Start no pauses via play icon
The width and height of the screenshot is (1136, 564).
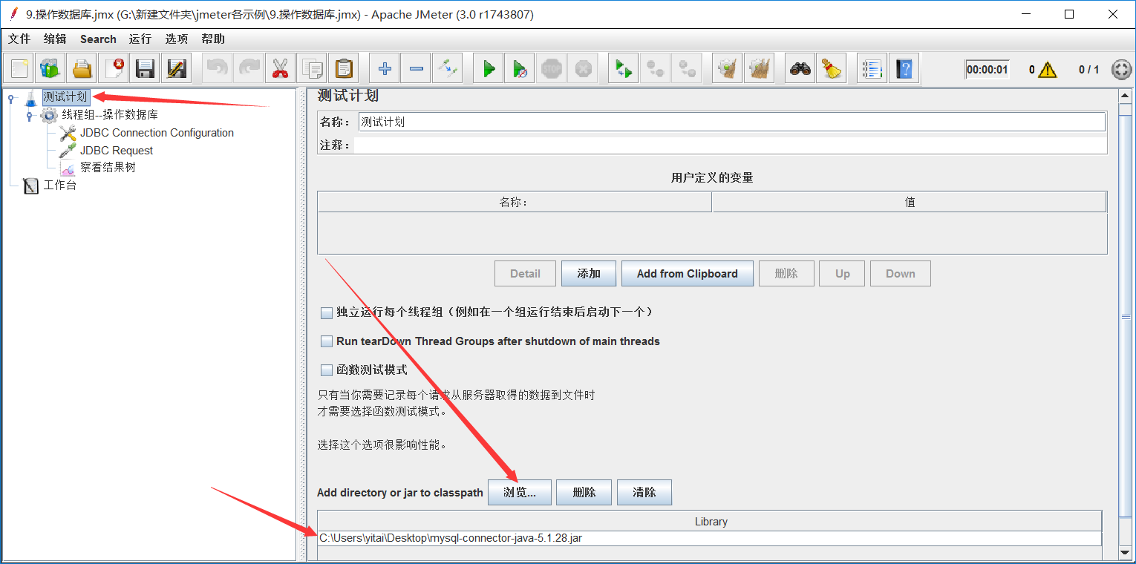(x=520, y=69)
